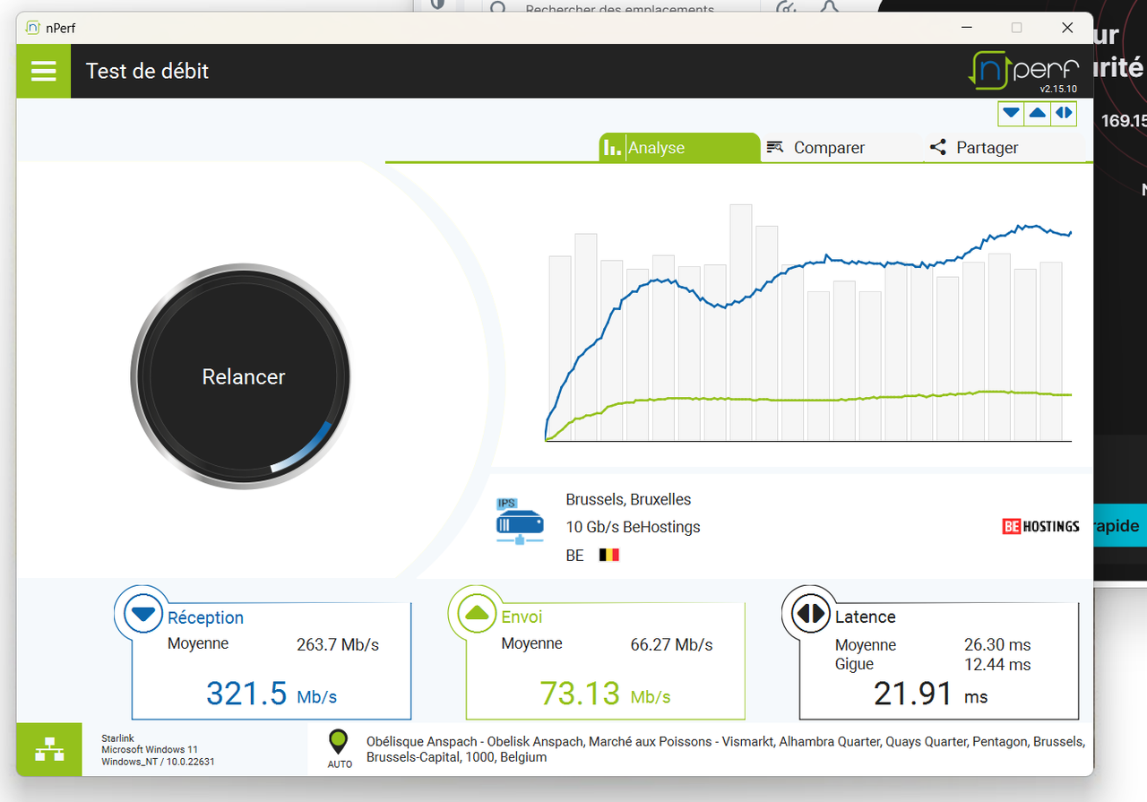Click the network connection icon in footer
Image resolution: width=1147 pixels, height=802 pixels.
click(49, 749)
